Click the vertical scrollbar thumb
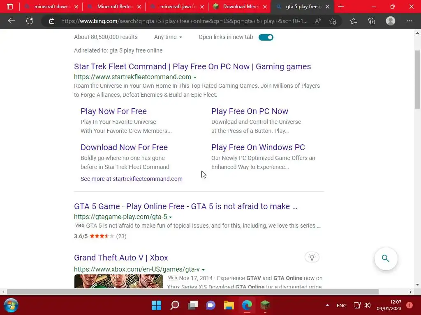 417,79
